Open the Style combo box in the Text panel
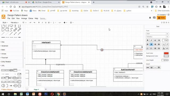Image resolution: width=170 pixels, height=96 pixels. (157, 34)
